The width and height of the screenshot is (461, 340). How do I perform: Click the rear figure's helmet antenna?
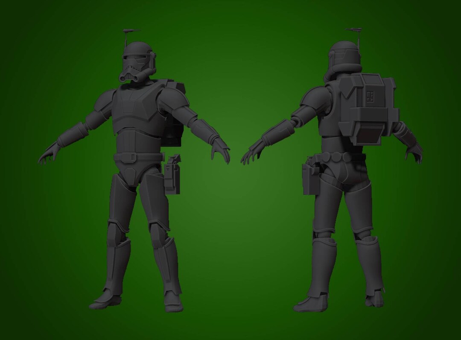(354, 30)
